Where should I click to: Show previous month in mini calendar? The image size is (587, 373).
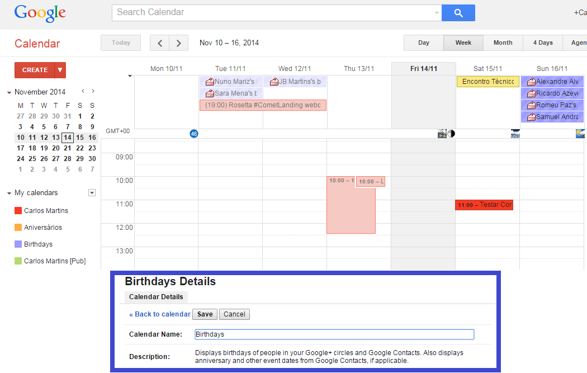pos(83,91)
